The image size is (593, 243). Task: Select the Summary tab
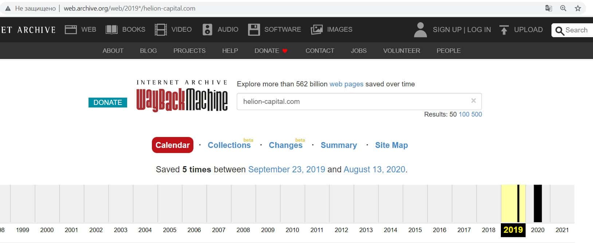click(338, 145)
